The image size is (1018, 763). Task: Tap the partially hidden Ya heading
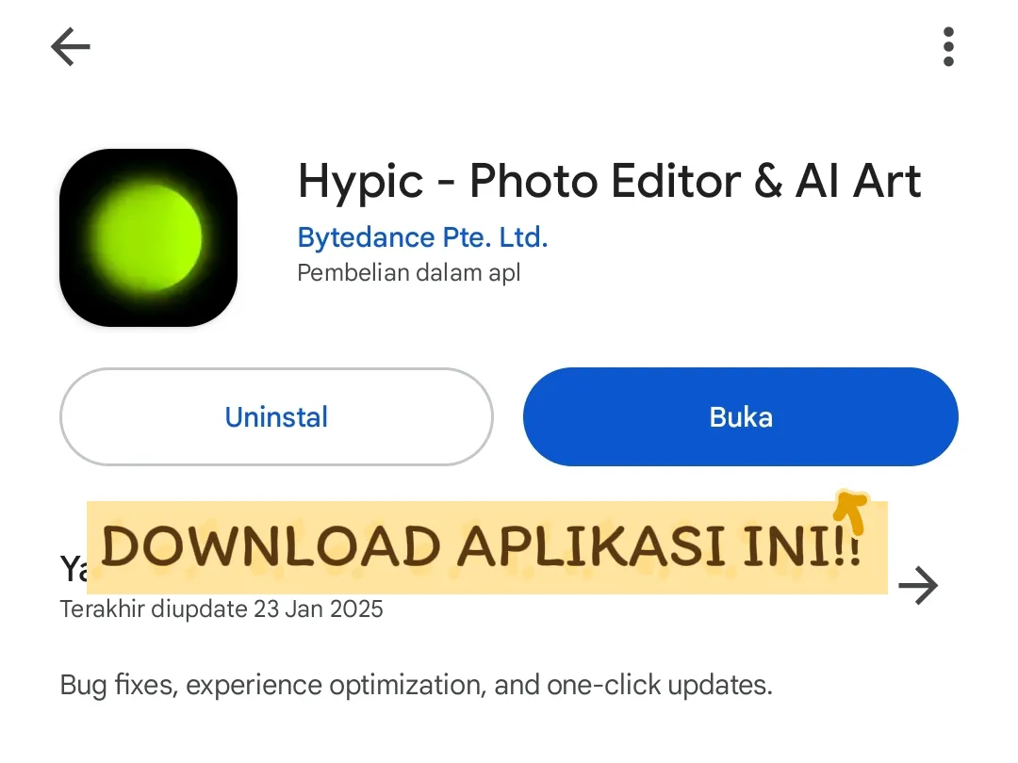74,569
